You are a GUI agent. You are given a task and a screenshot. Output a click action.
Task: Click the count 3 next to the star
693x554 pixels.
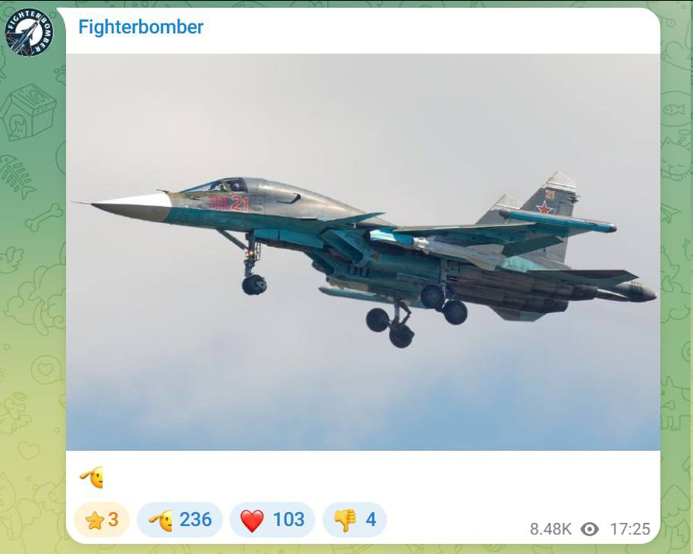113,520
